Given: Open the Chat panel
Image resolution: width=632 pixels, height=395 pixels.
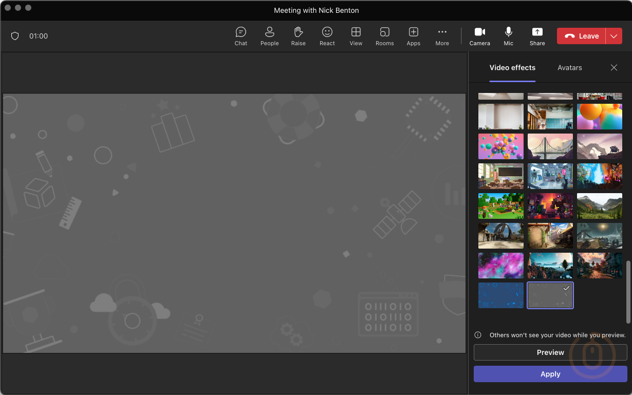Looking at the screenshot, I should pyautogui.click(x=240, y=36).
